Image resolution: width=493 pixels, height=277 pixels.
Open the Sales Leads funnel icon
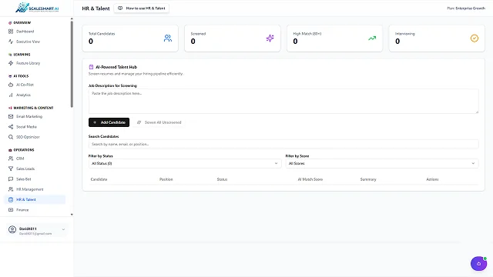(11, 169)
